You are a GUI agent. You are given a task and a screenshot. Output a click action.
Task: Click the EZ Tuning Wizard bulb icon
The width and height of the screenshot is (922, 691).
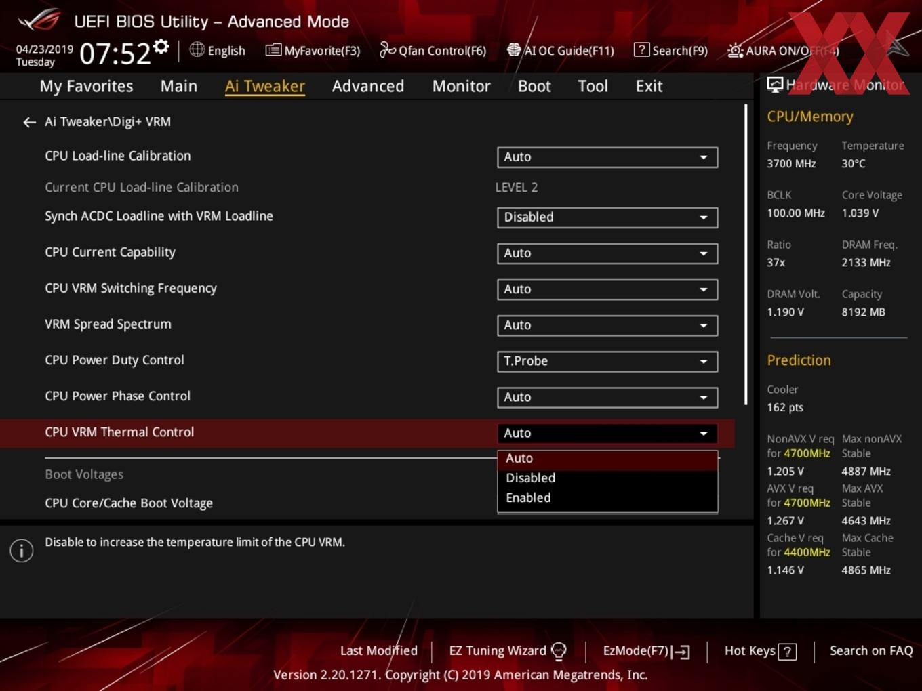point(559,651)
